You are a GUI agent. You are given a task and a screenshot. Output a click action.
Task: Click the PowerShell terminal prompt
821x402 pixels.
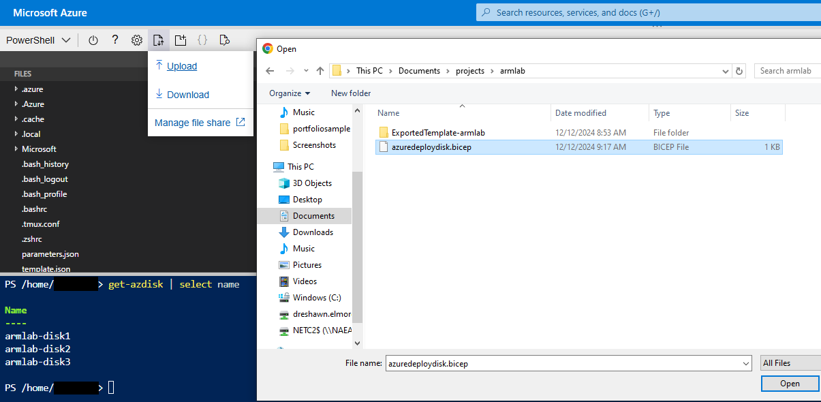click(x=111, y=388)
